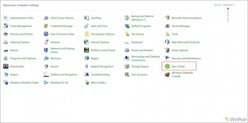
Task: Click the File History icon
Action: [x=127, y=34]
